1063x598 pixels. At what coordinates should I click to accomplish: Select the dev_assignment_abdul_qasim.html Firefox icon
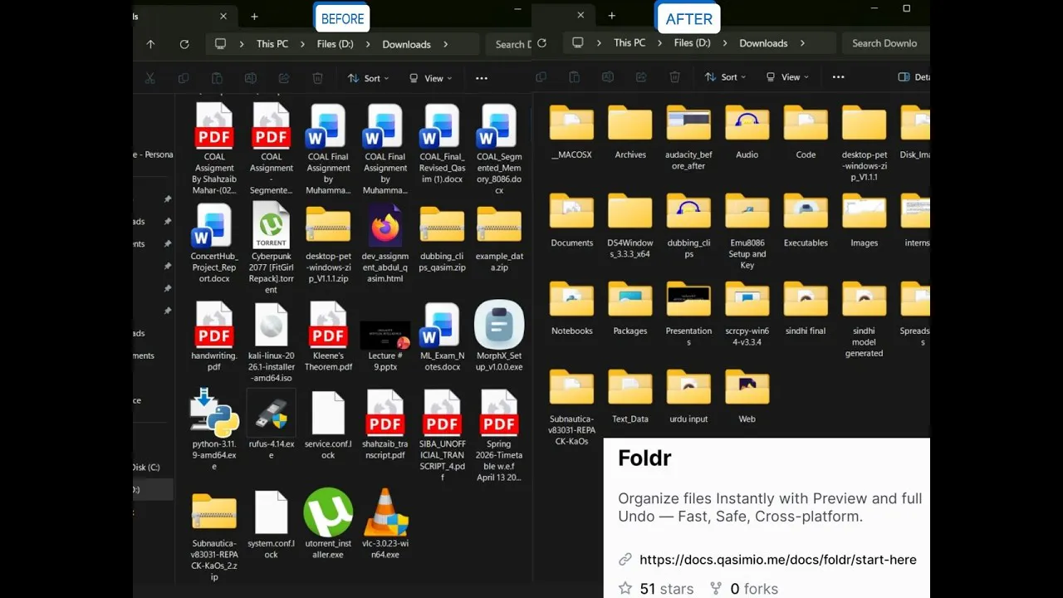[x=385, y=225]
